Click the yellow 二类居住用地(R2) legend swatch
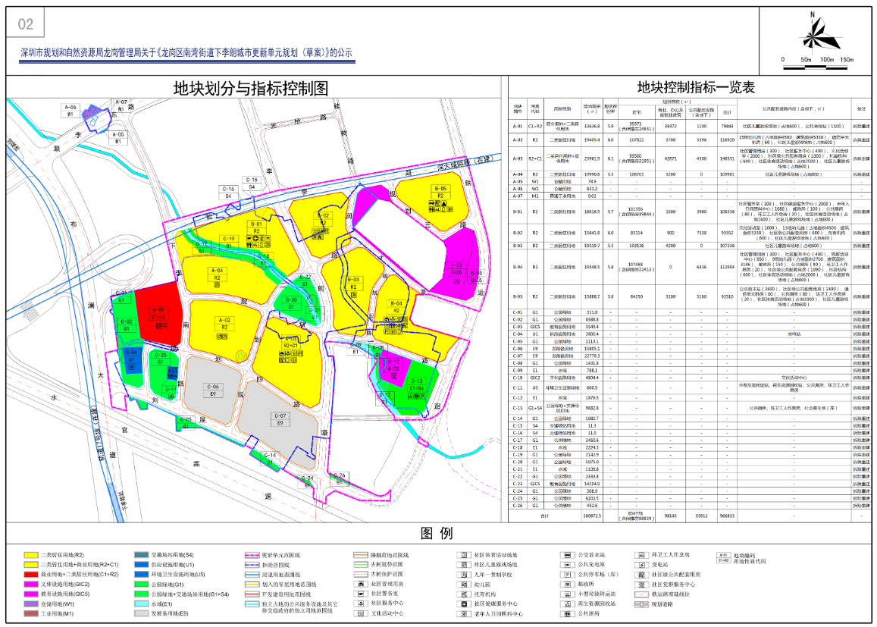The height and width of the screenshot is (627, 877). tap(30, 555)
